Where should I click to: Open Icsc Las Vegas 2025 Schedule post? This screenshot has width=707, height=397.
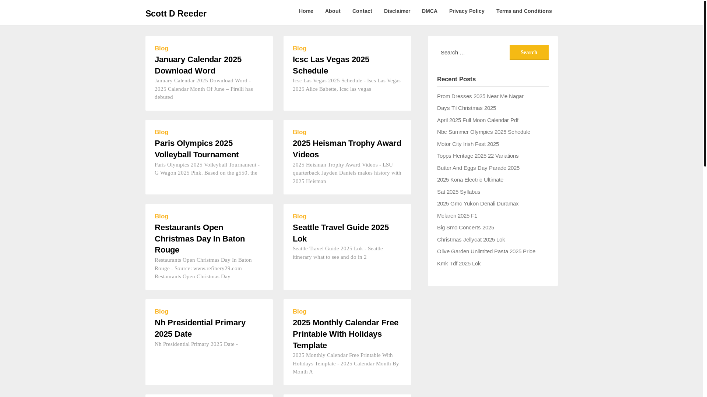(331, 65)
